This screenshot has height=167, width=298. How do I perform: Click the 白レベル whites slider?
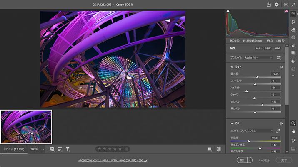(x=255, y=105)
